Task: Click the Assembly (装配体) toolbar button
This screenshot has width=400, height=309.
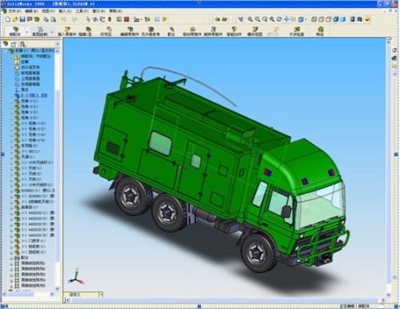Action: (x=15, y=31)
